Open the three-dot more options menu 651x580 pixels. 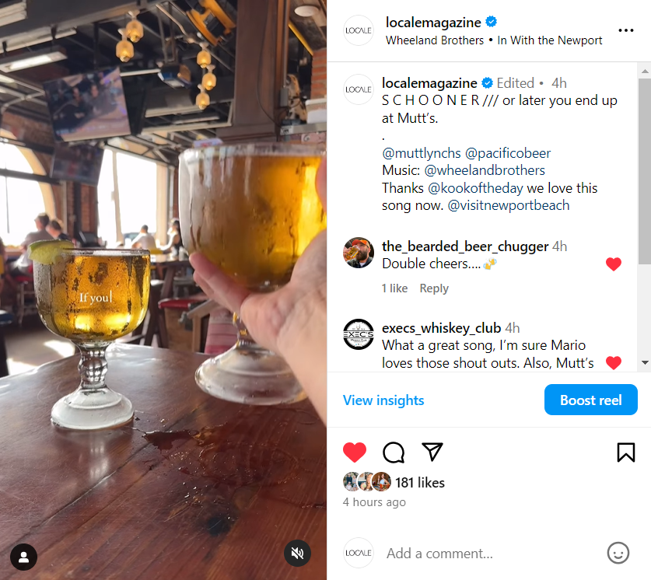(625, 30)
